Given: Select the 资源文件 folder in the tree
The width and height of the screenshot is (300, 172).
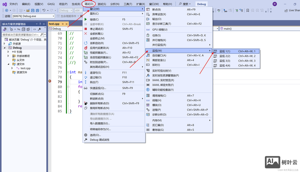Looking at the screenshot, I should pos(22,72).
